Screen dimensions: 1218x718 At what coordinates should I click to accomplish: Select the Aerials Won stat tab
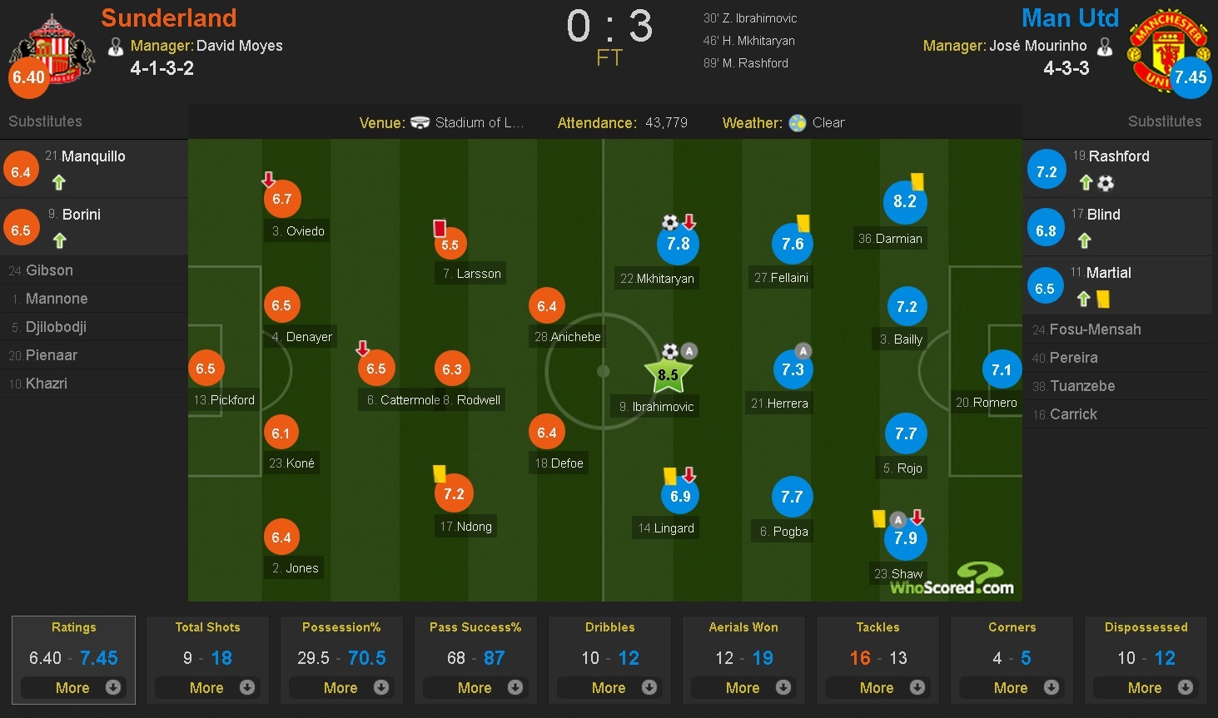coord(743,627)
